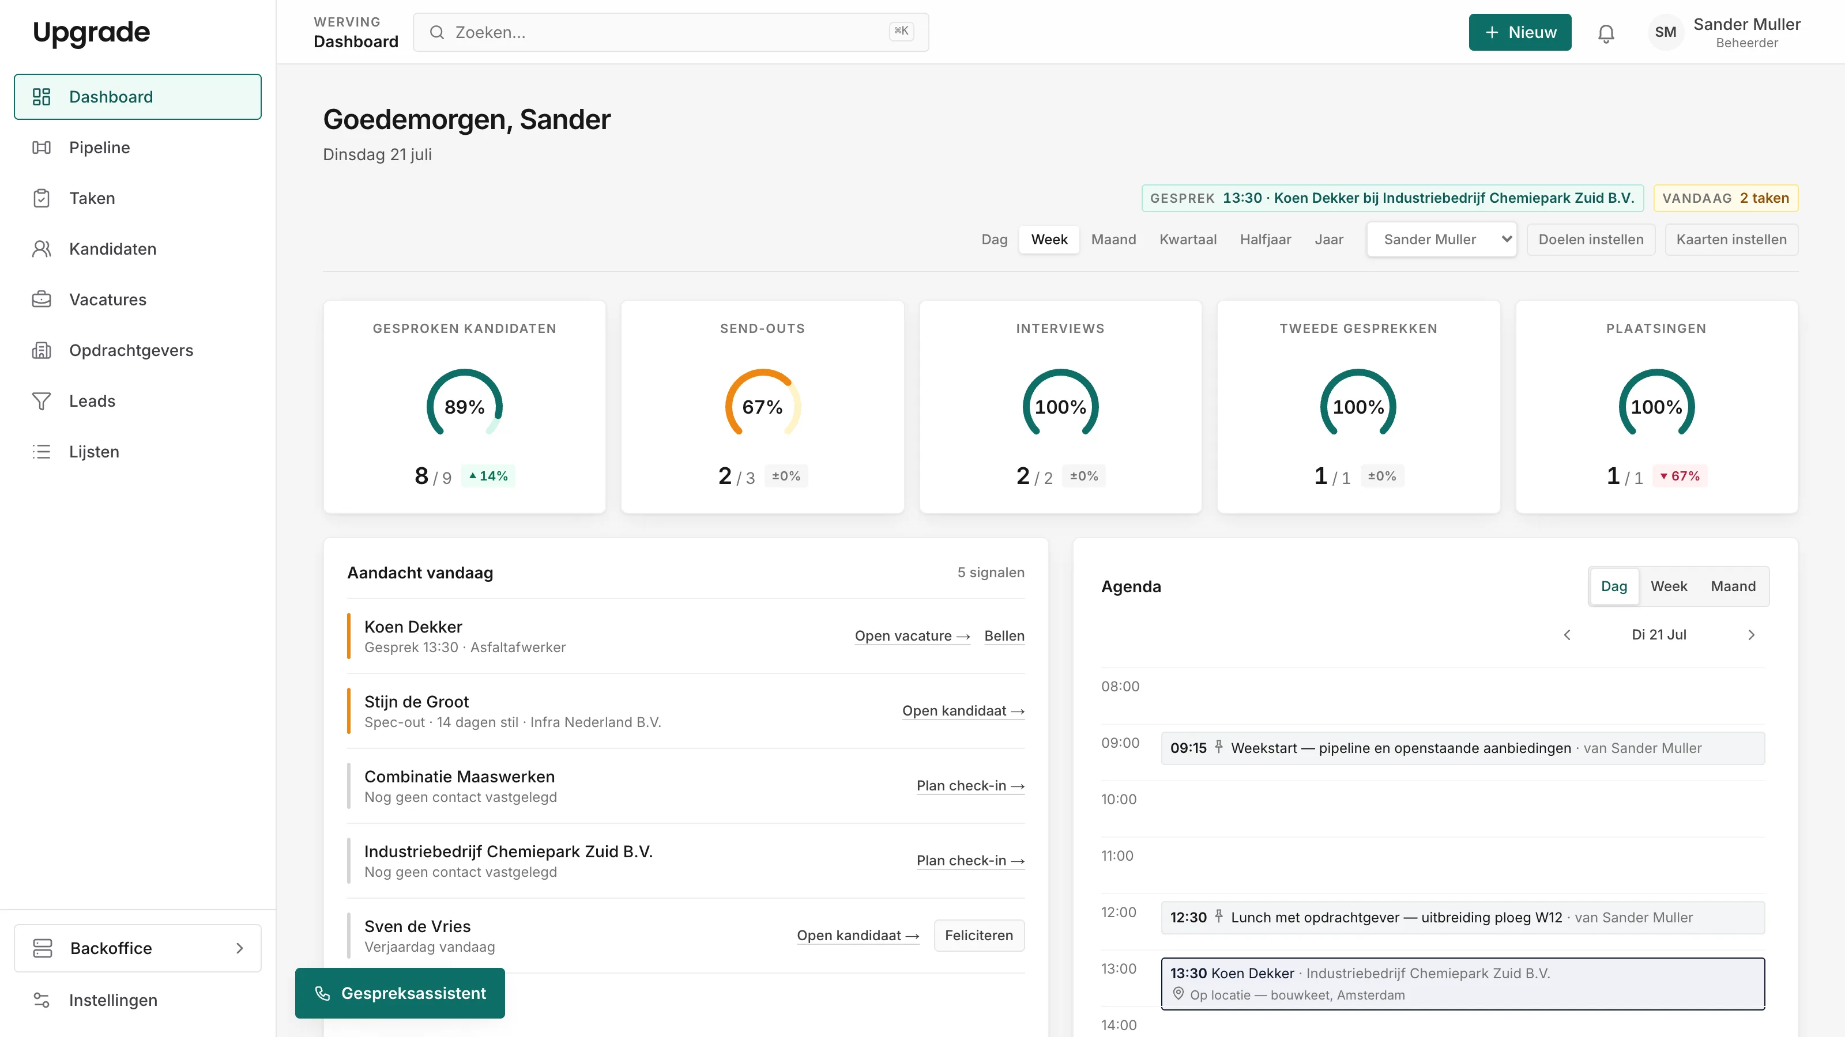Click Feliciteren for Sven de Vries

(x=978, y=936)
